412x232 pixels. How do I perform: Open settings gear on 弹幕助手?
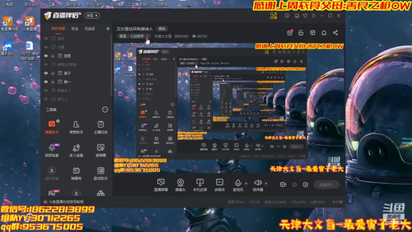click(x=58, y=121)
